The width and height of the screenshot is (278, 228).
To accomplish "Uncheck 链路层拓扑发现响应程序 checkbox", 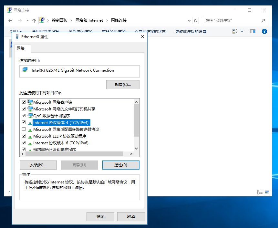I will (x=24, y=149).
